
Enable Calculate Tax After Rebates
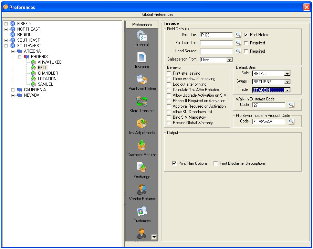coord(169,90)
